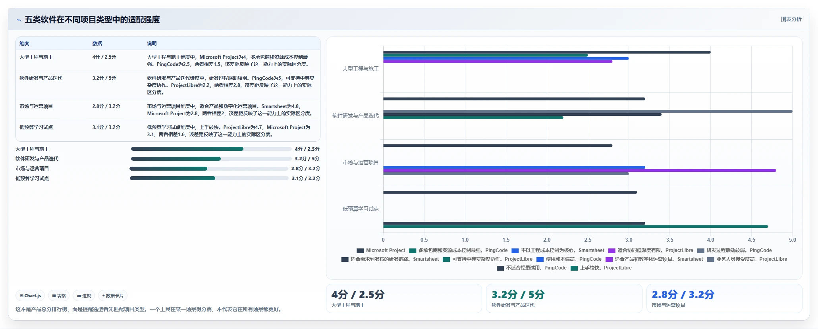This screenshot has height=329, width=818.
Task: Click the 市场与运营项目 progress bar
Action: 209,169
